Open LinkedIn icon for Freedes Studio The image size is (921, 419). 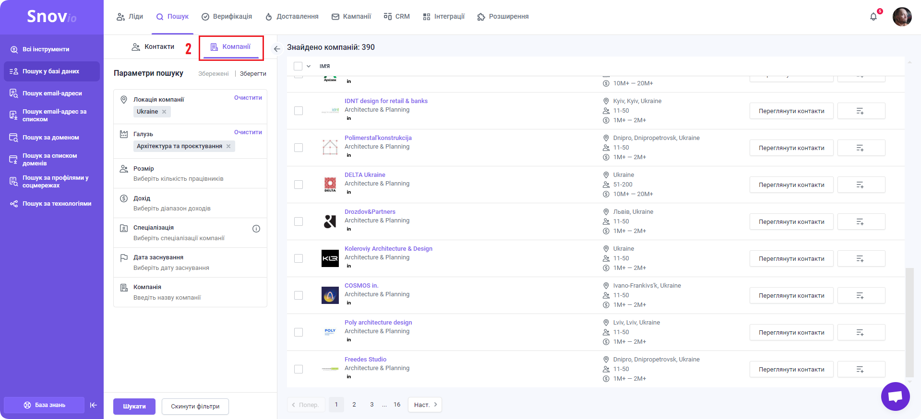pos(349,377)
